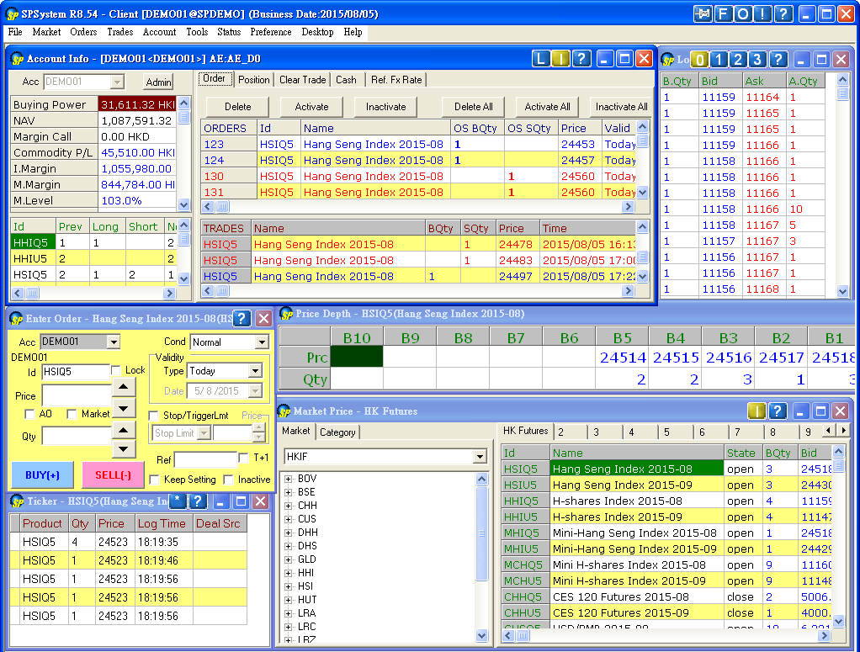The height and width of the screenshot is (652, 860).
Task: Select HSIU5 row in Market Price table
Action: (666, 485)
